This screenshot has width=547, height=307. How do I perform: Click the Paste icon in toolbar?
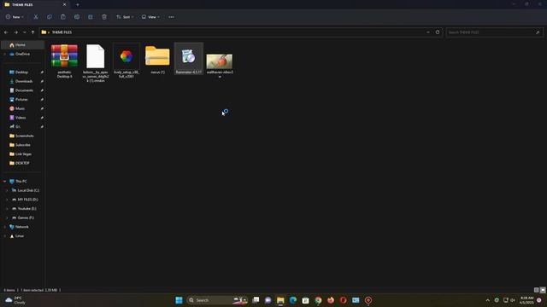[x=62, y=17]
